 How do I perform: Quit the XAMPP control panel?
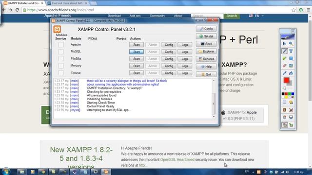[x=206, y=74]
